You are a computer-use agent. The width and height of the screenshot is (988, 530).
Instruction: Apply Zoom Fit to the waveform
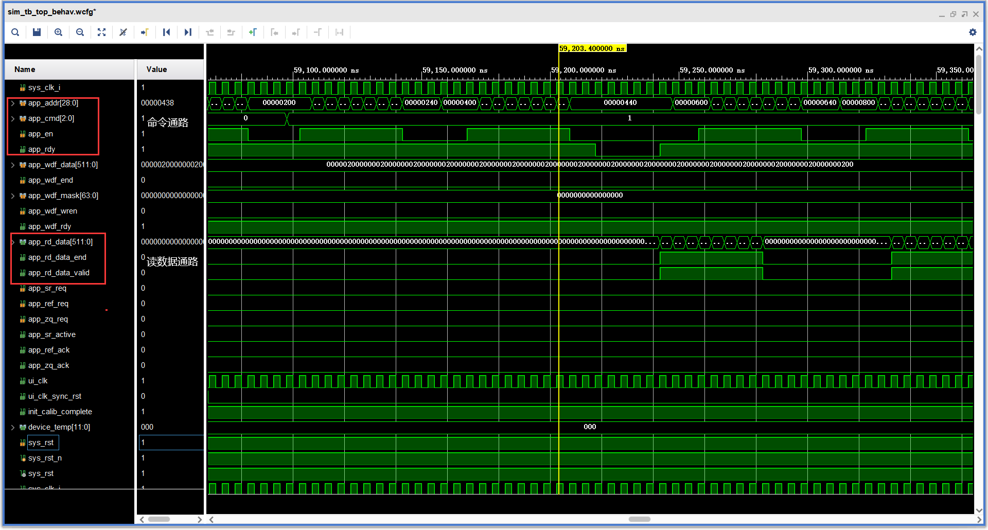click(x=101, y=32)
